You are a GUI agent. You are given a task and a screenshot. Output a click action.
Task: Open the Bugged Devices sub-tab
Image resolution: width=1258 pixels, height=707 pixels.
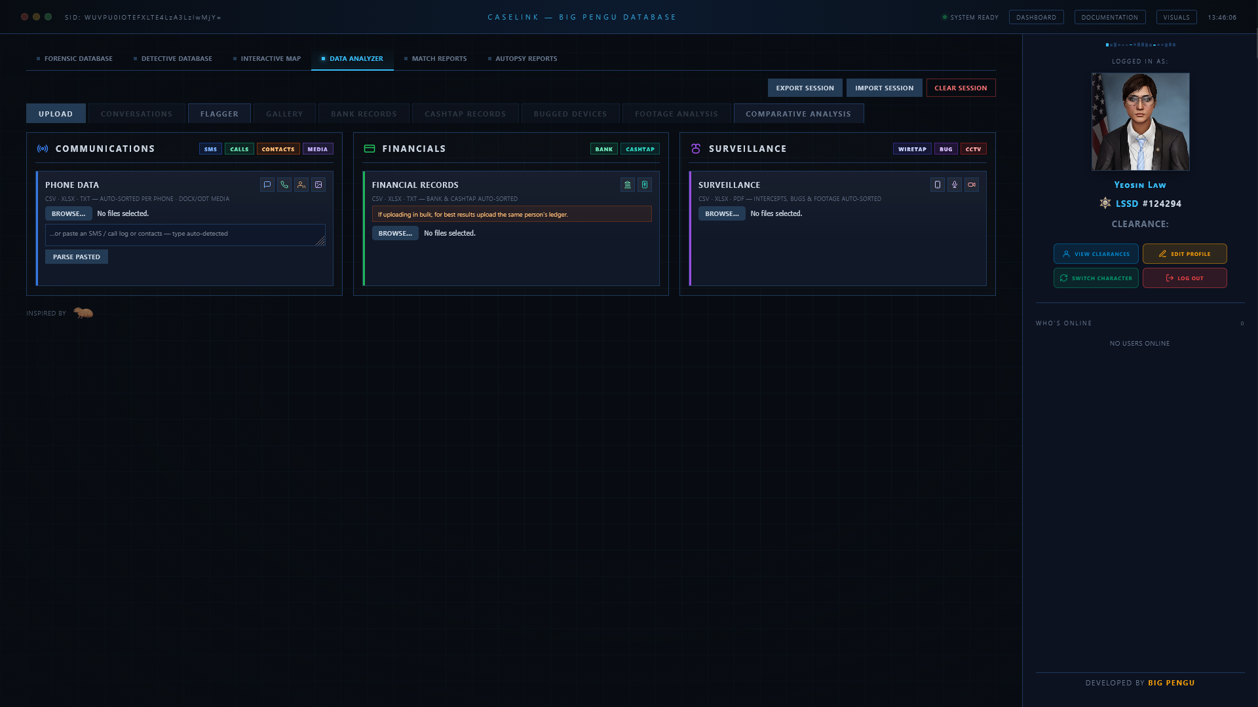(x=571, y=114)
